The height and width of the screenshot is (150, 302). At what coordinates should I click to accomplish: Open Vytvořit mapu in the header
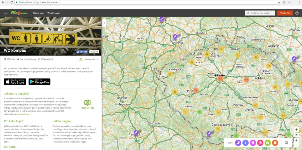(x=53, y=13)
